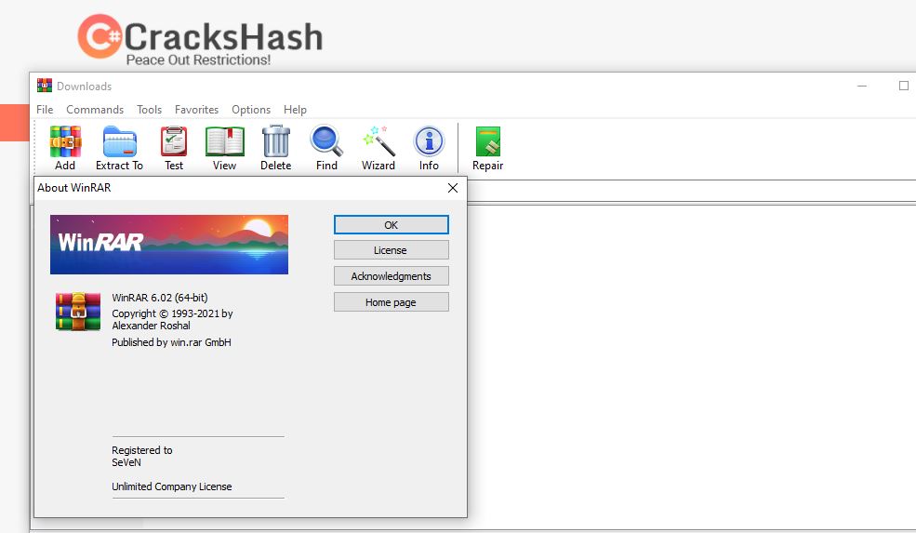Click the CracksHash logo icon
Viewport: 916px width, 533px height.
click(100, 36)
